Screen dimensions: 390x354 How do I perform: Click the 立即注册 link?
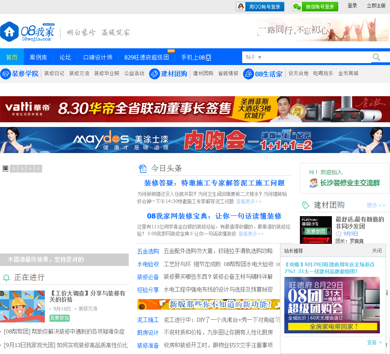376,6
